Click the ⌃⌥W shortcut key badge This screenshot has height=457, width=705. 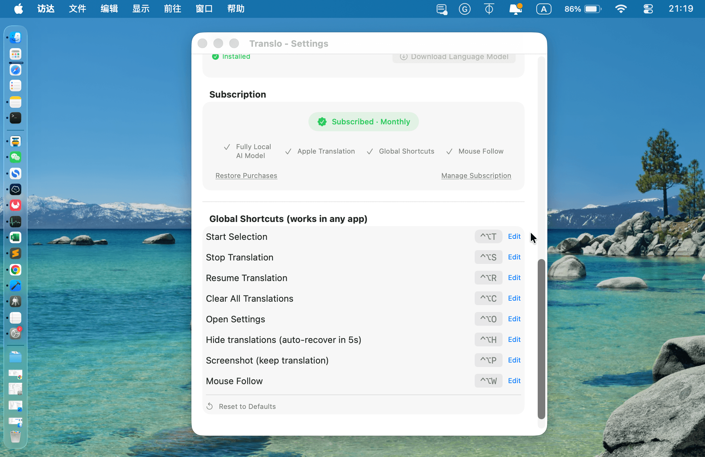[x=488, y=381]
